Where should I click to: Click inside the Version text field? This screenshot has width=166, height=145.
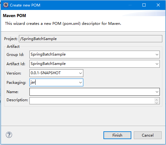[x=54, y=73]
